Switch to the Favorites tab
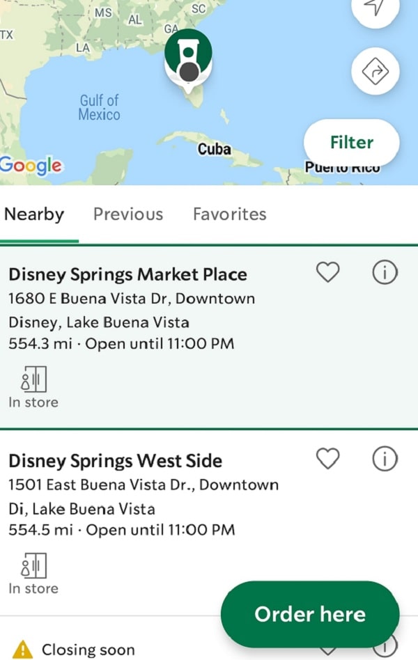 tap(230, 214)
